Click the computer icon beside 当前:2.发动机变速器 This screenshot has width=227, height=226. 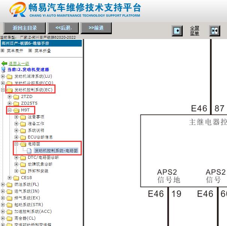(3, 69)
